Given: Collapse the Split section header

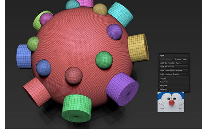Looking at the screenshot, I should pyautogui.click(x=162, y=56).
